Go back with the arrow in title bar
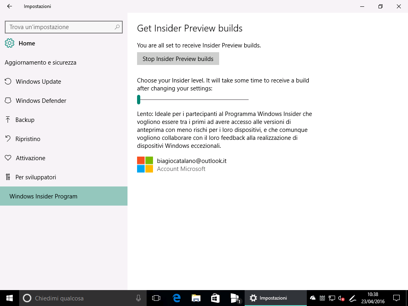The width and height of the screenshot is (408, 306). point(10,6)
